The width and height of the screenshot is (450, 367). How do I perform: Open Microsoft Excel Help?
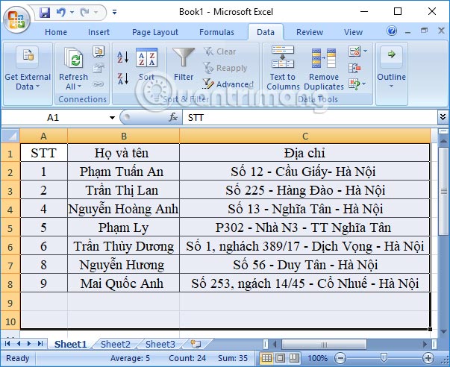coord(392,31)
